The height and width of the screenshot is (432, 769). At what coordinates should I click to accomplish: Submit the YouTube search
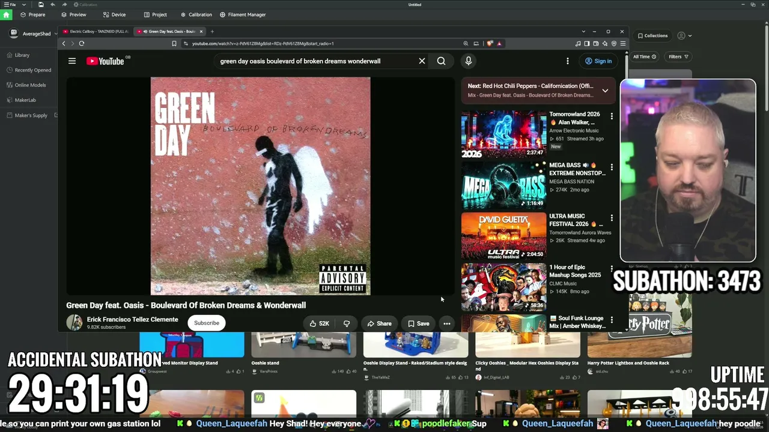coord(441,61)
